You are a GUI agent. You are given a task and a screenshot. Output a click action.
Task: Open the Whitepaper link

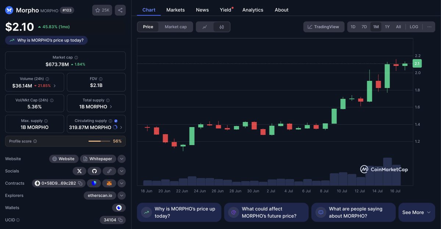(x=98, y=159)
